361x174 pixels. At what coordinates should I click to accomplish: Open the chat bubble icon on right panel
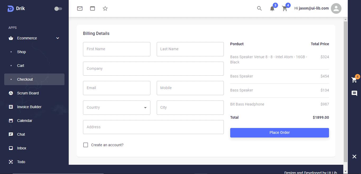pos(354,93)
